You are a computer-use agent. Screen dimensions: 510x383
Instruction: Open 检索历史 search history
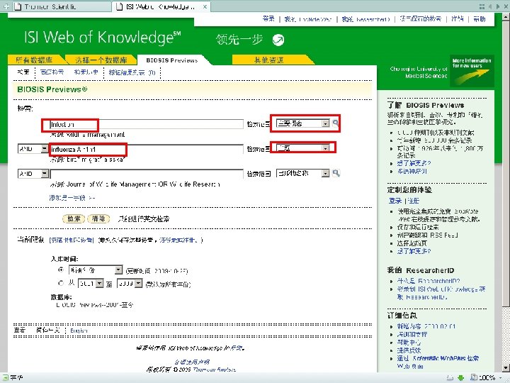click(86, 72)
